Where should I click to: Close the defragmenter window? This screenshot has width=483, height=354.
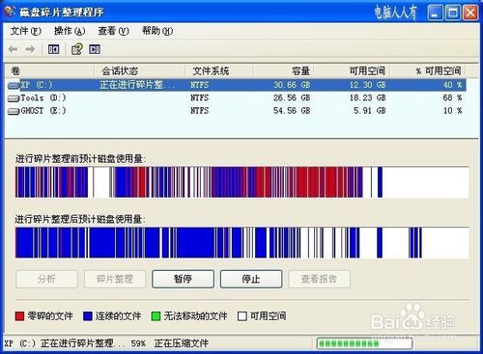click(470, 13)
